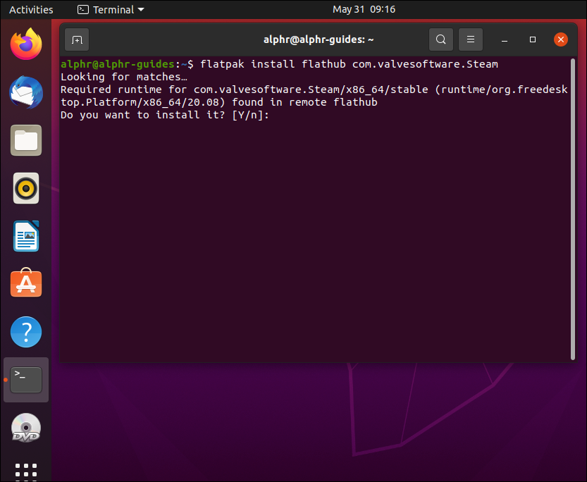Image resolution: width=587 pixels, height=482 pixels.
Task: Open Ubuntu Software store icon
Action: (x=26, y=283)
